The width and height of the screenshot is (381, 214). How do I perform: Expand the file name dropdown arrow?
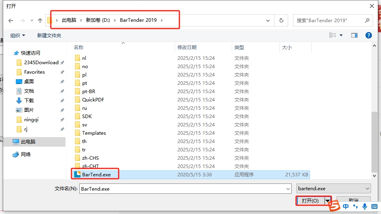pos(288,189)
